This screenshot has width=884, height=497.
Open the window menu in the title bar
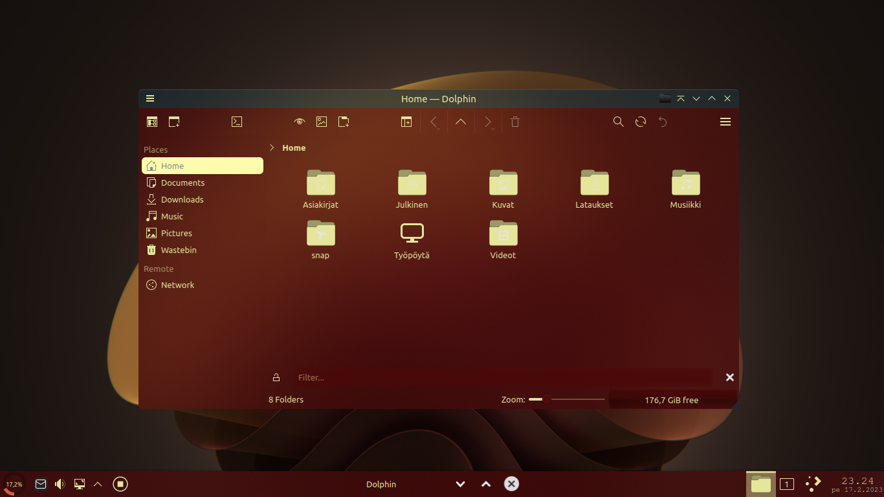[x=150, y=98]
